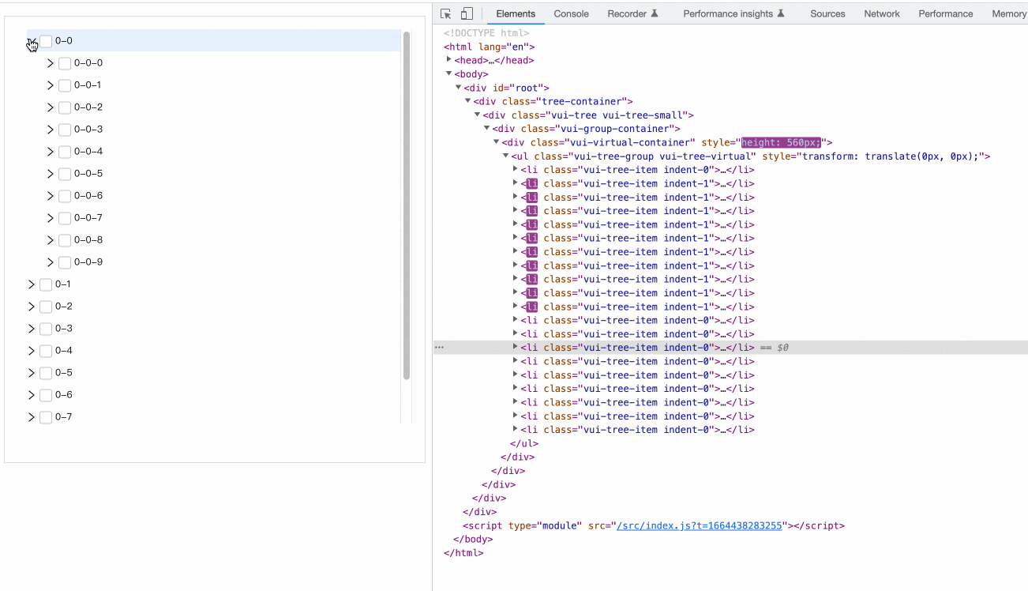Check the 0-0-3 checkbox

point(65,130)
